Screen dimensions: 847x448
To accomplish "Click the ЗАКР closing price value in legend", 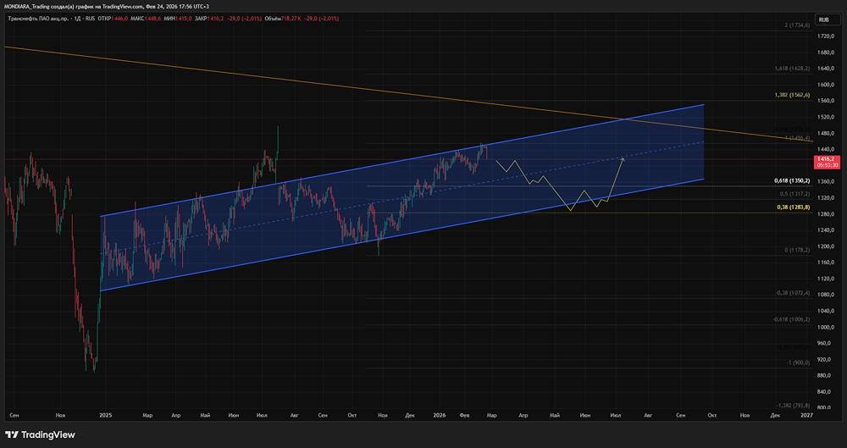I will coord(199,17).
